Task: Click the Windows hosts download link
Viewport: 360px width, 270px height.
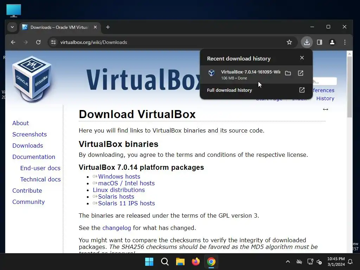Action: pos(119,176)
